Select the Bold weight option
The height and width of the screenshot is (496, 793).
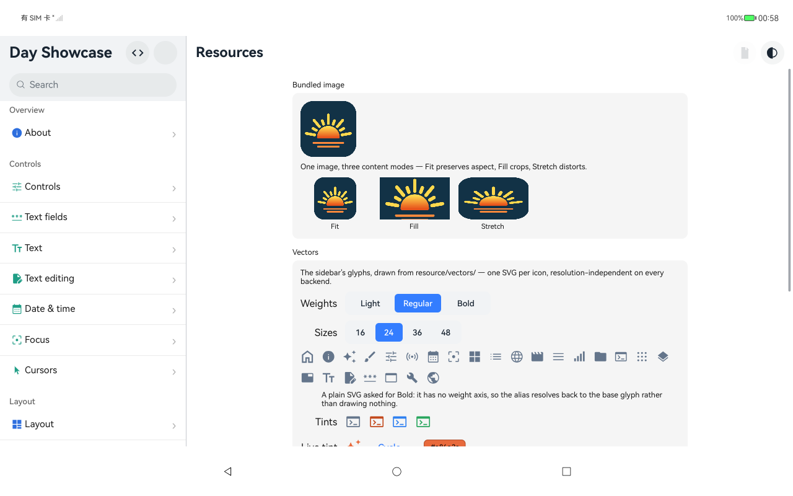tap(466, 303)
